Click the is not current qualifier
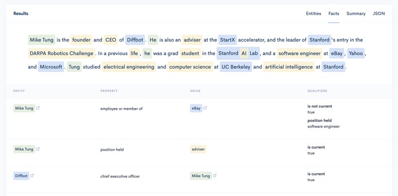The height and width of the screenshot is (196, 398). [320, 106]
